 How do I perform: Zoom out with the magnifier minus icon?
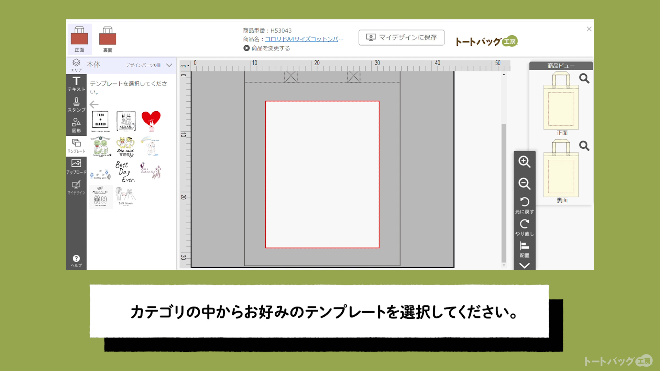point(525,183)
